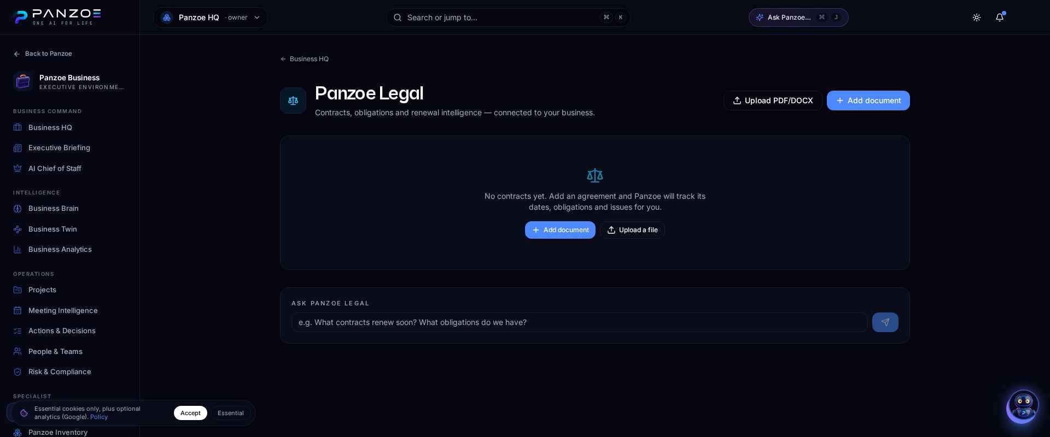Image resolution: width=1050 pixels, height=437 pixels.
Task: Click the Projects folder icon
Action: tap(17, 290)
